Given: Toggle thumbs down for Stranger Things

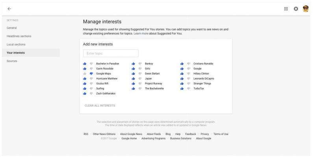Looking at the screenshot, I should click(189, 84).
